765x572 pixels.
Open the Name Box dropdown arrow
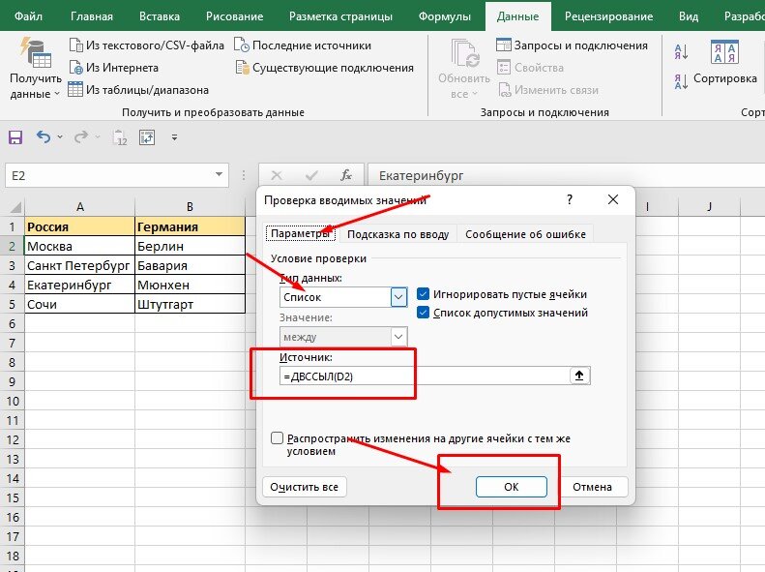(220, 175)
